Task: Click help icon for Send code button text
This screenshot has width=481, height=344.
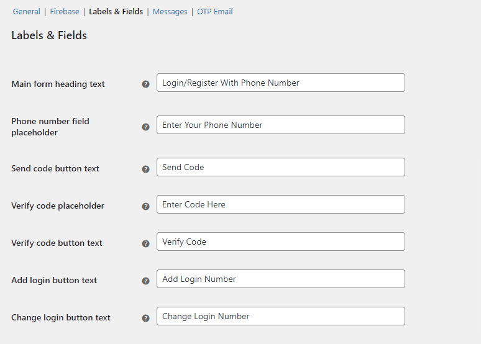Action: pos(146,169)
